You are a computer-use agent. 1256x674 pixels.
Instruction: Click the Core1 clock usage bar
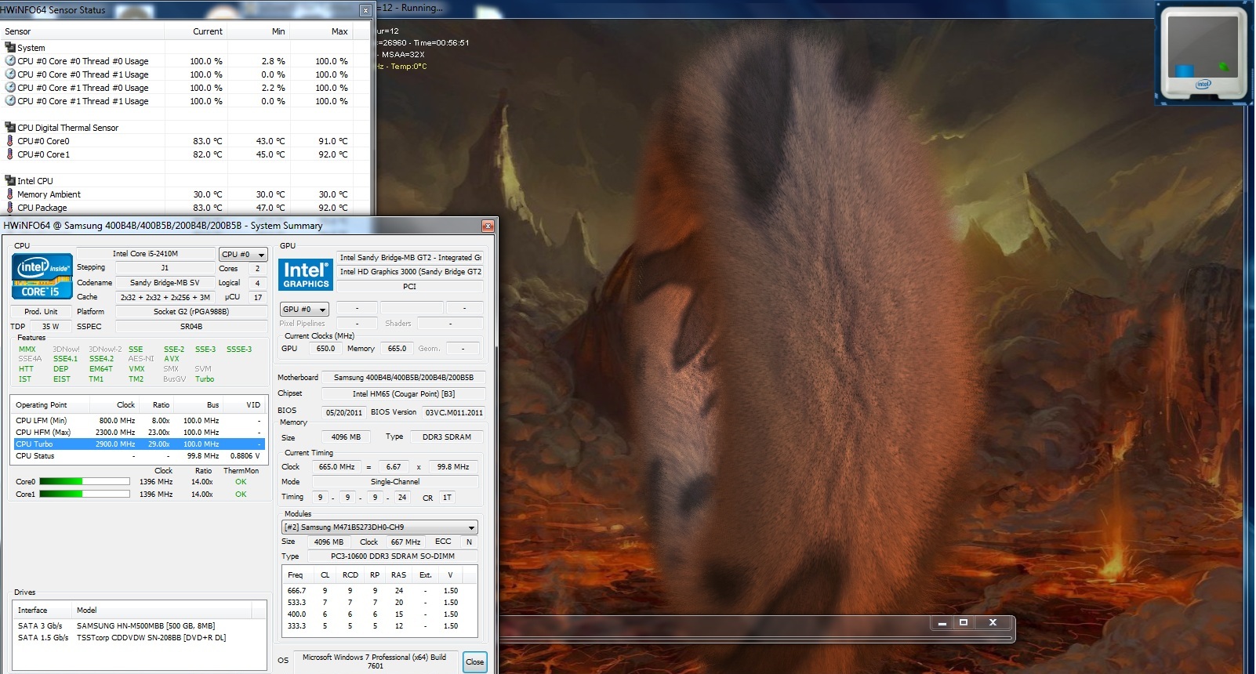(85, 494)
